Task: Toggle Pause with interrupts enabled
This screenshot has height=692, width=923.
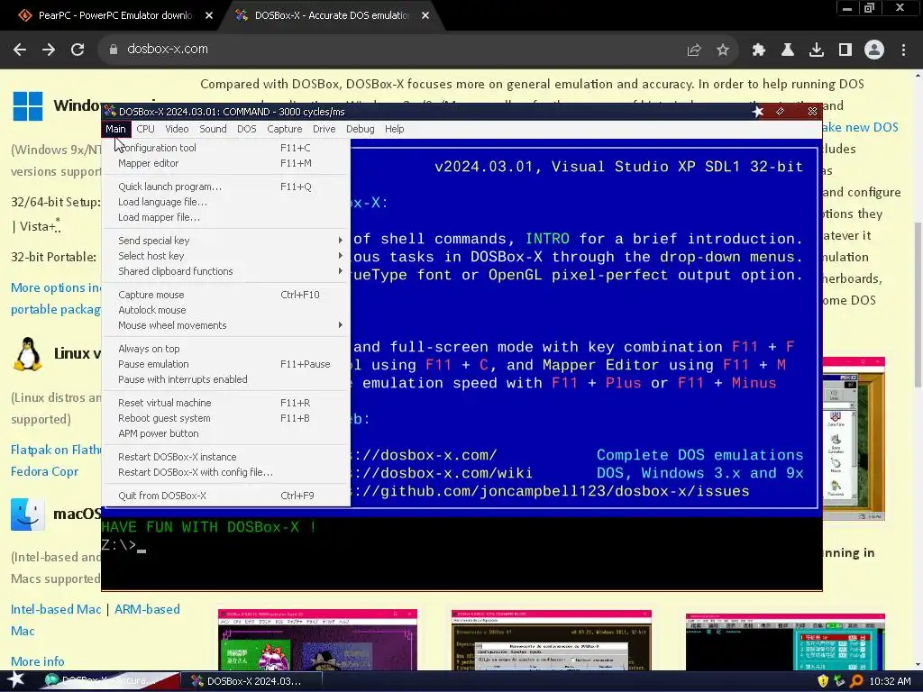Action: [x=226, y=379]
